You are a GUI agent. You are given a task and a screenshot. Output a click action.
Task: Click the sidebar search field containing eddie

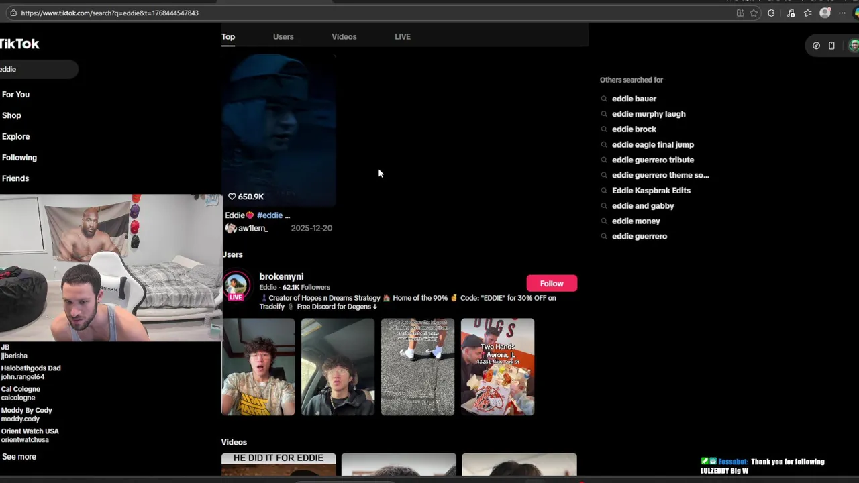click(x=38, y=69)
